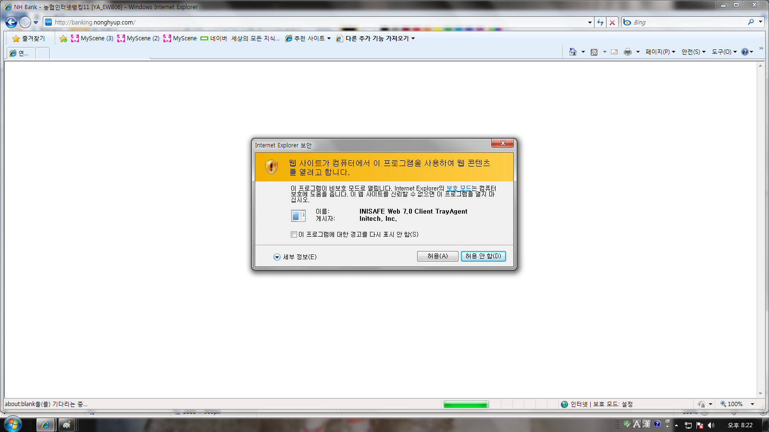Open the 즐겨찾기 favorites star button
This screenshot has height=432, width=769.
(x=28, y=38)
